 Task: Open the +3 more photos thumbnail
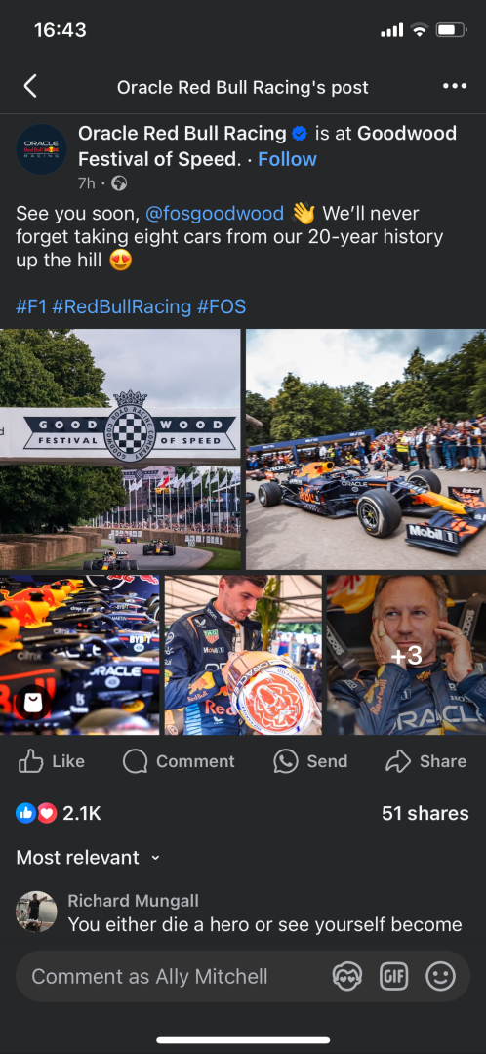(x=406, y=655)
